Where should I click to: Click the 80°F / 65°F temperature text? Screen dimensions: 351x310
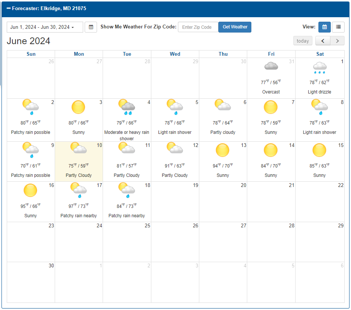click(30, 123)
